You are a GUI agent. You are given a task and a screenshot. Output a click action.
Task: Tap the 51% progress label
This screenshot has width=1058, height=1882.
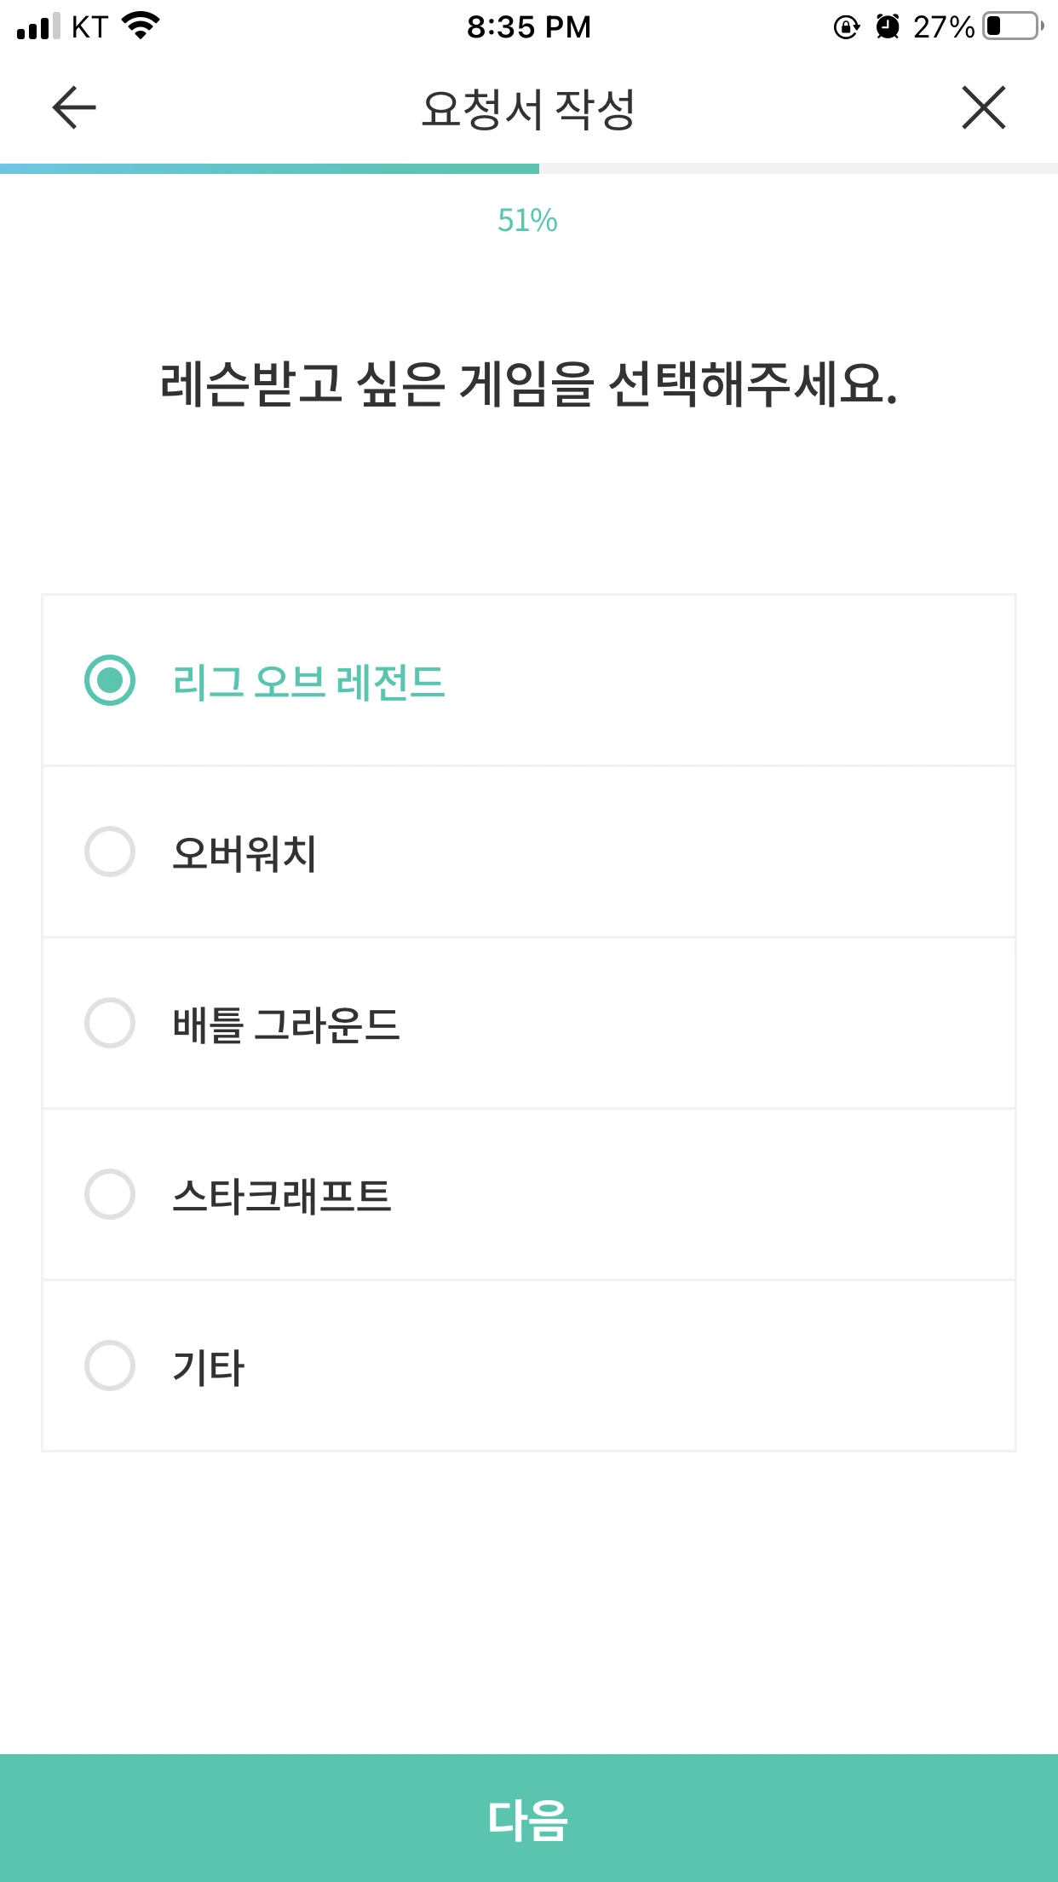pyautogui.click(x=528, y=220)
